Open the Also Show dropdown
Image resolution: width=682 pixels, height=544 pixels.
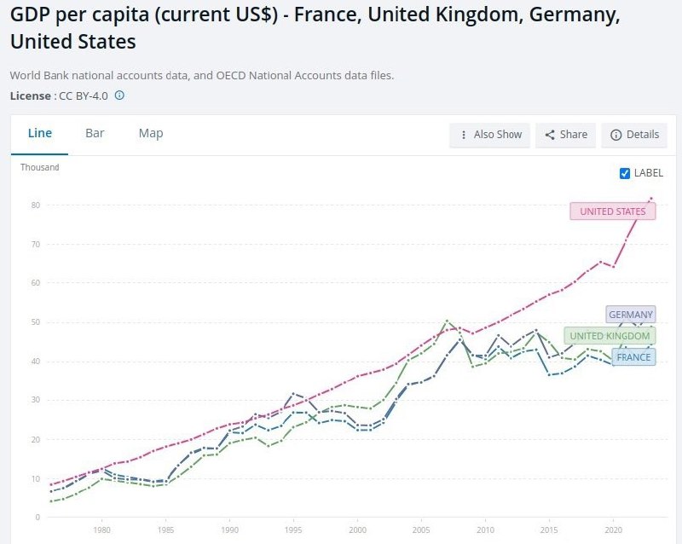point(489,135)
